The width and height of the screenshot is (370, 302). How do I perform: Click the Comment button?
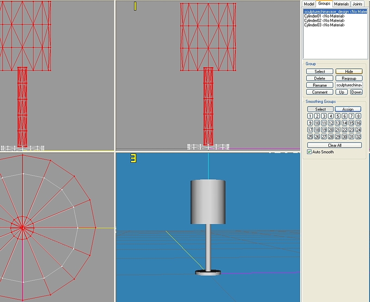[320, 92]
